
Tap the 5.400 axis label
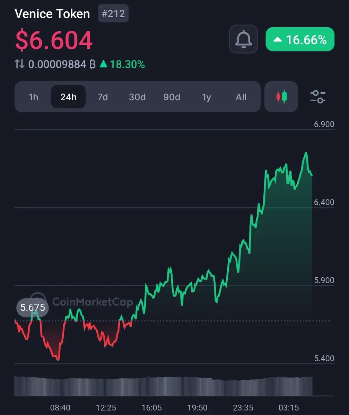pos(324,358)
